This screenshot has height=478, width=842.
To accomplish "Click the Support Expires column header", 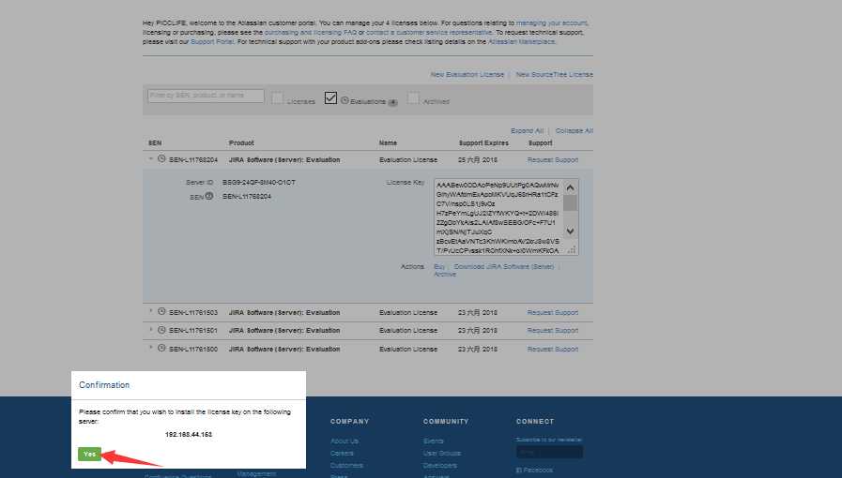I will click(483, 143).
